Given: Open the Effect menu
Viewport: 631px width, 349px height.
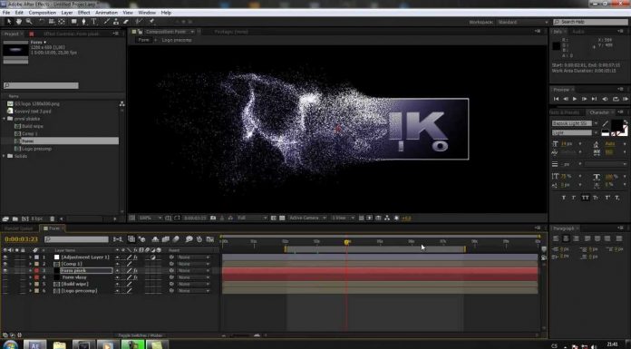Looking at the screenshot, I should point(83,13).
